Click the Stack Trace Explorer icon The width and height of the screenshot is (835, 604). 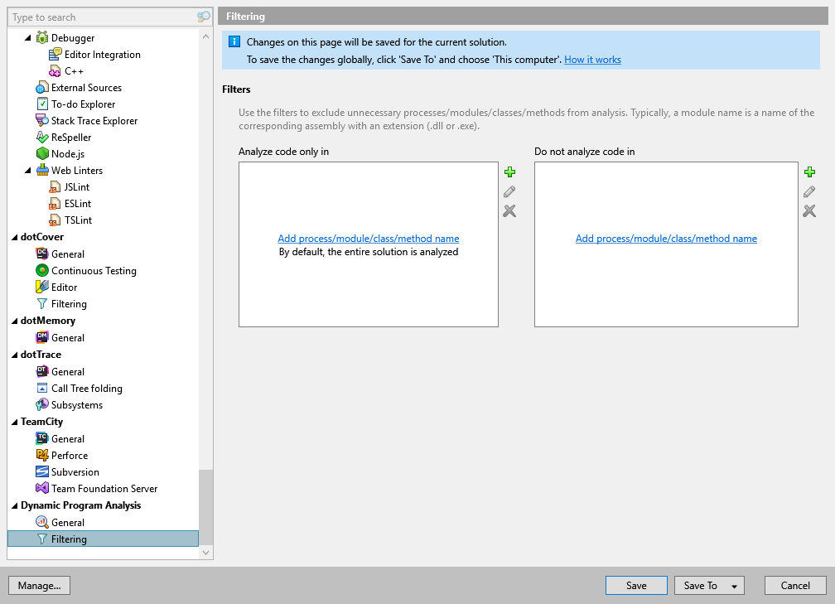(43, 120)
